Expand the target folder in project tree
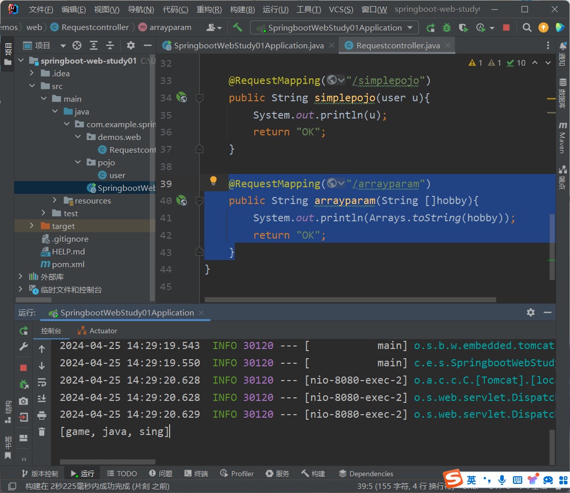 (x=32, y=226)
